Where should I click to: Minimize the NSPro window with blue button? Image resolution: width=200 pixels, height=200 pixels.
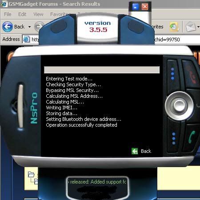(x=135, y=7)
